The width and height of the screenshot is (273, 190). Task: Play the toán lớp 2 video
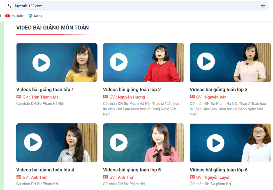click(119, 62)
